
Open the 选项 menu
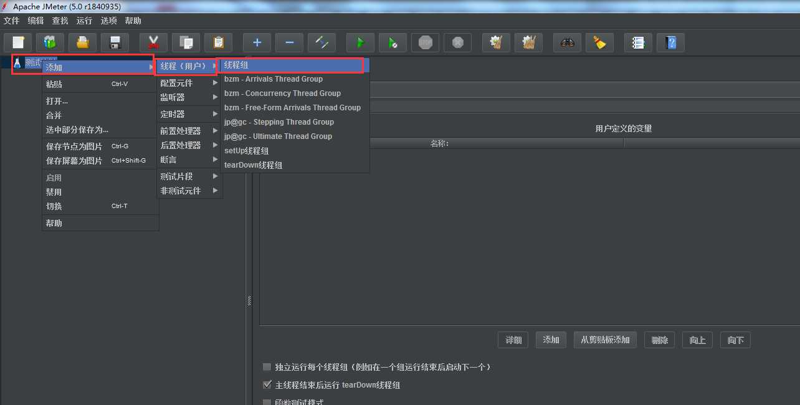coord(109,21)
